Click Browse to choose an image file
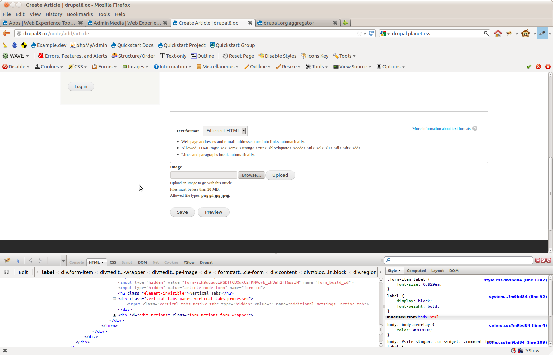 (251, 175)
